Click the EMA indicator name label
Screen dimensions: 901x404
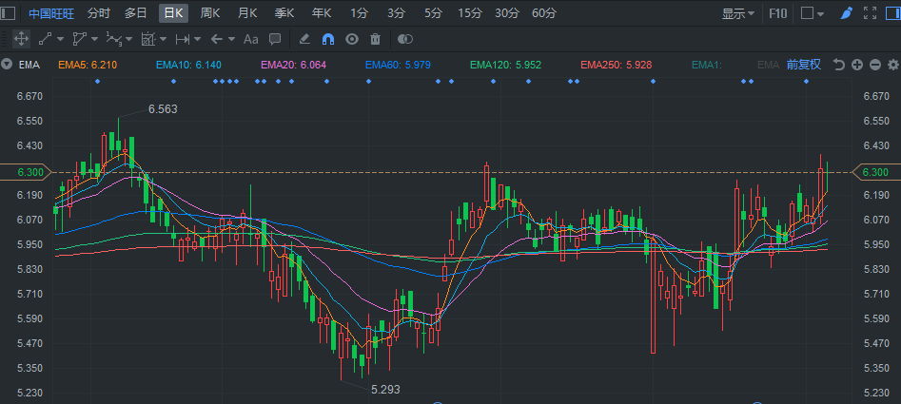click(x=29, y=65)
